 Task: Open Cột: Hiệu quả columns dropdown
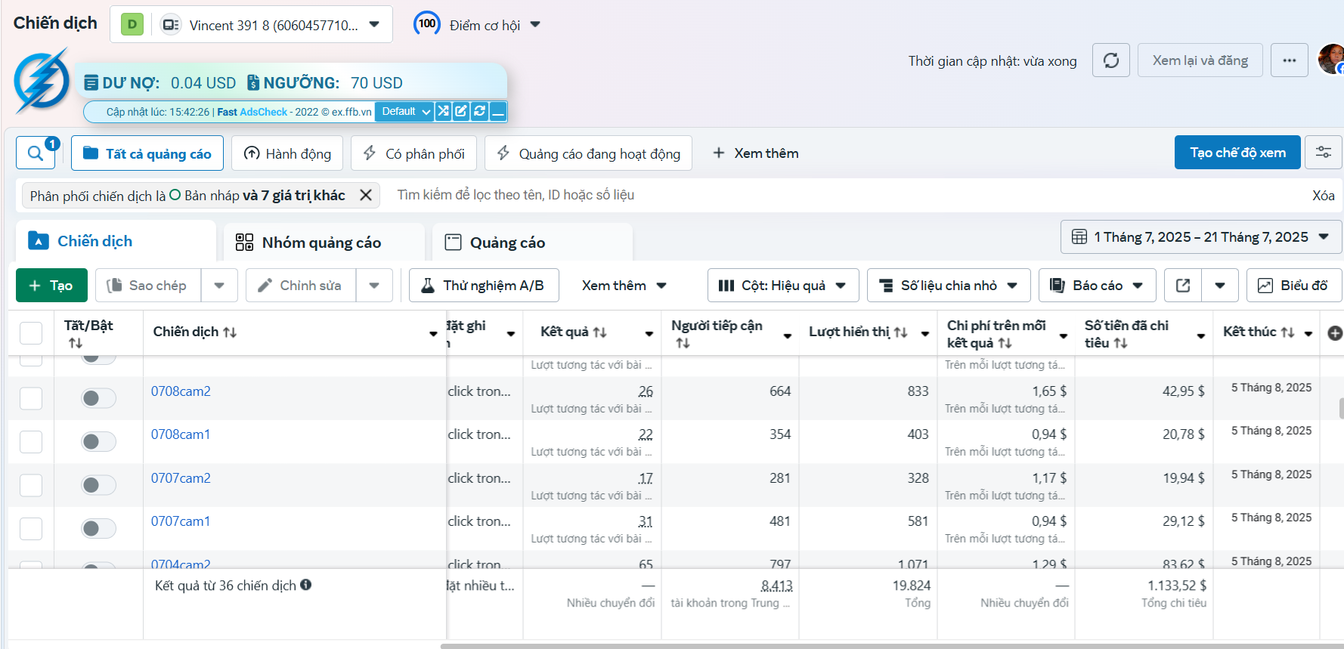tap(783, 286)
